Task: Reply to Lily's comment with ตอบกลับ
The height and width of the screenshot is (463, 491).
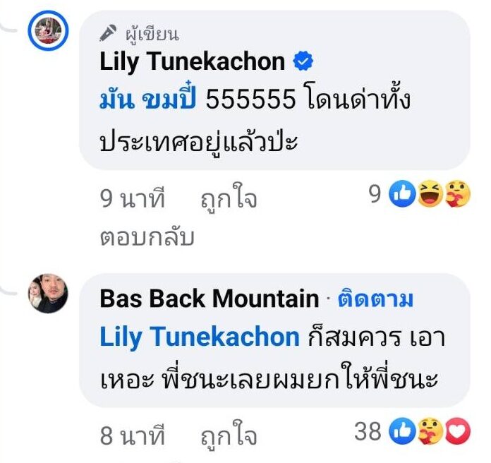Action: (147, 237)
